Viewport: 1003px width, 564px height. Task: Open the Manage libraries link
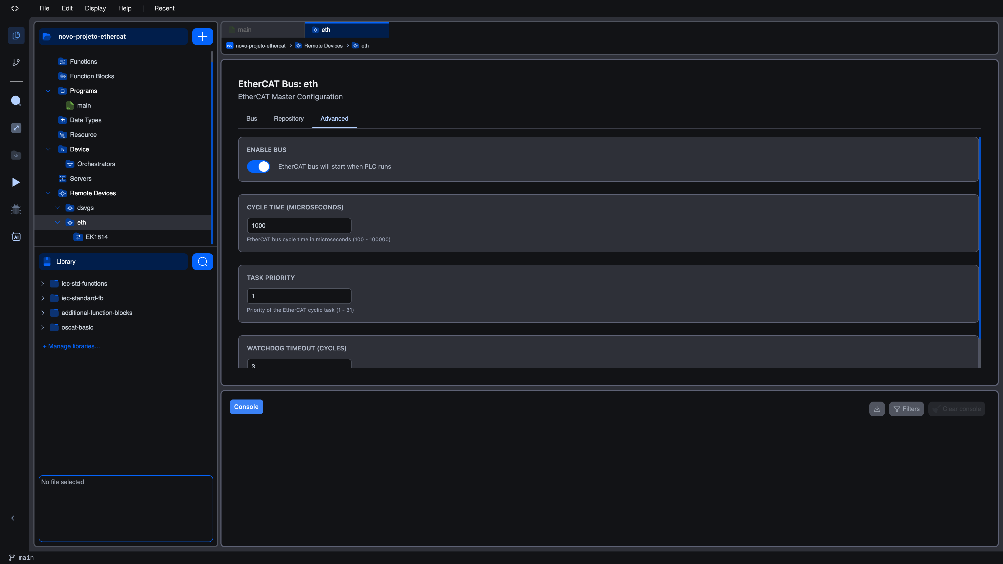pyautogui.click(x=72, y=346)
